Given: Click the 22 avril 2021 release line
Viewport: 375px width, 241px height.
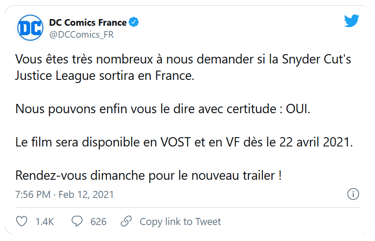Looking at the screenshot, I should pyautogui.click(x=184, y=142).
